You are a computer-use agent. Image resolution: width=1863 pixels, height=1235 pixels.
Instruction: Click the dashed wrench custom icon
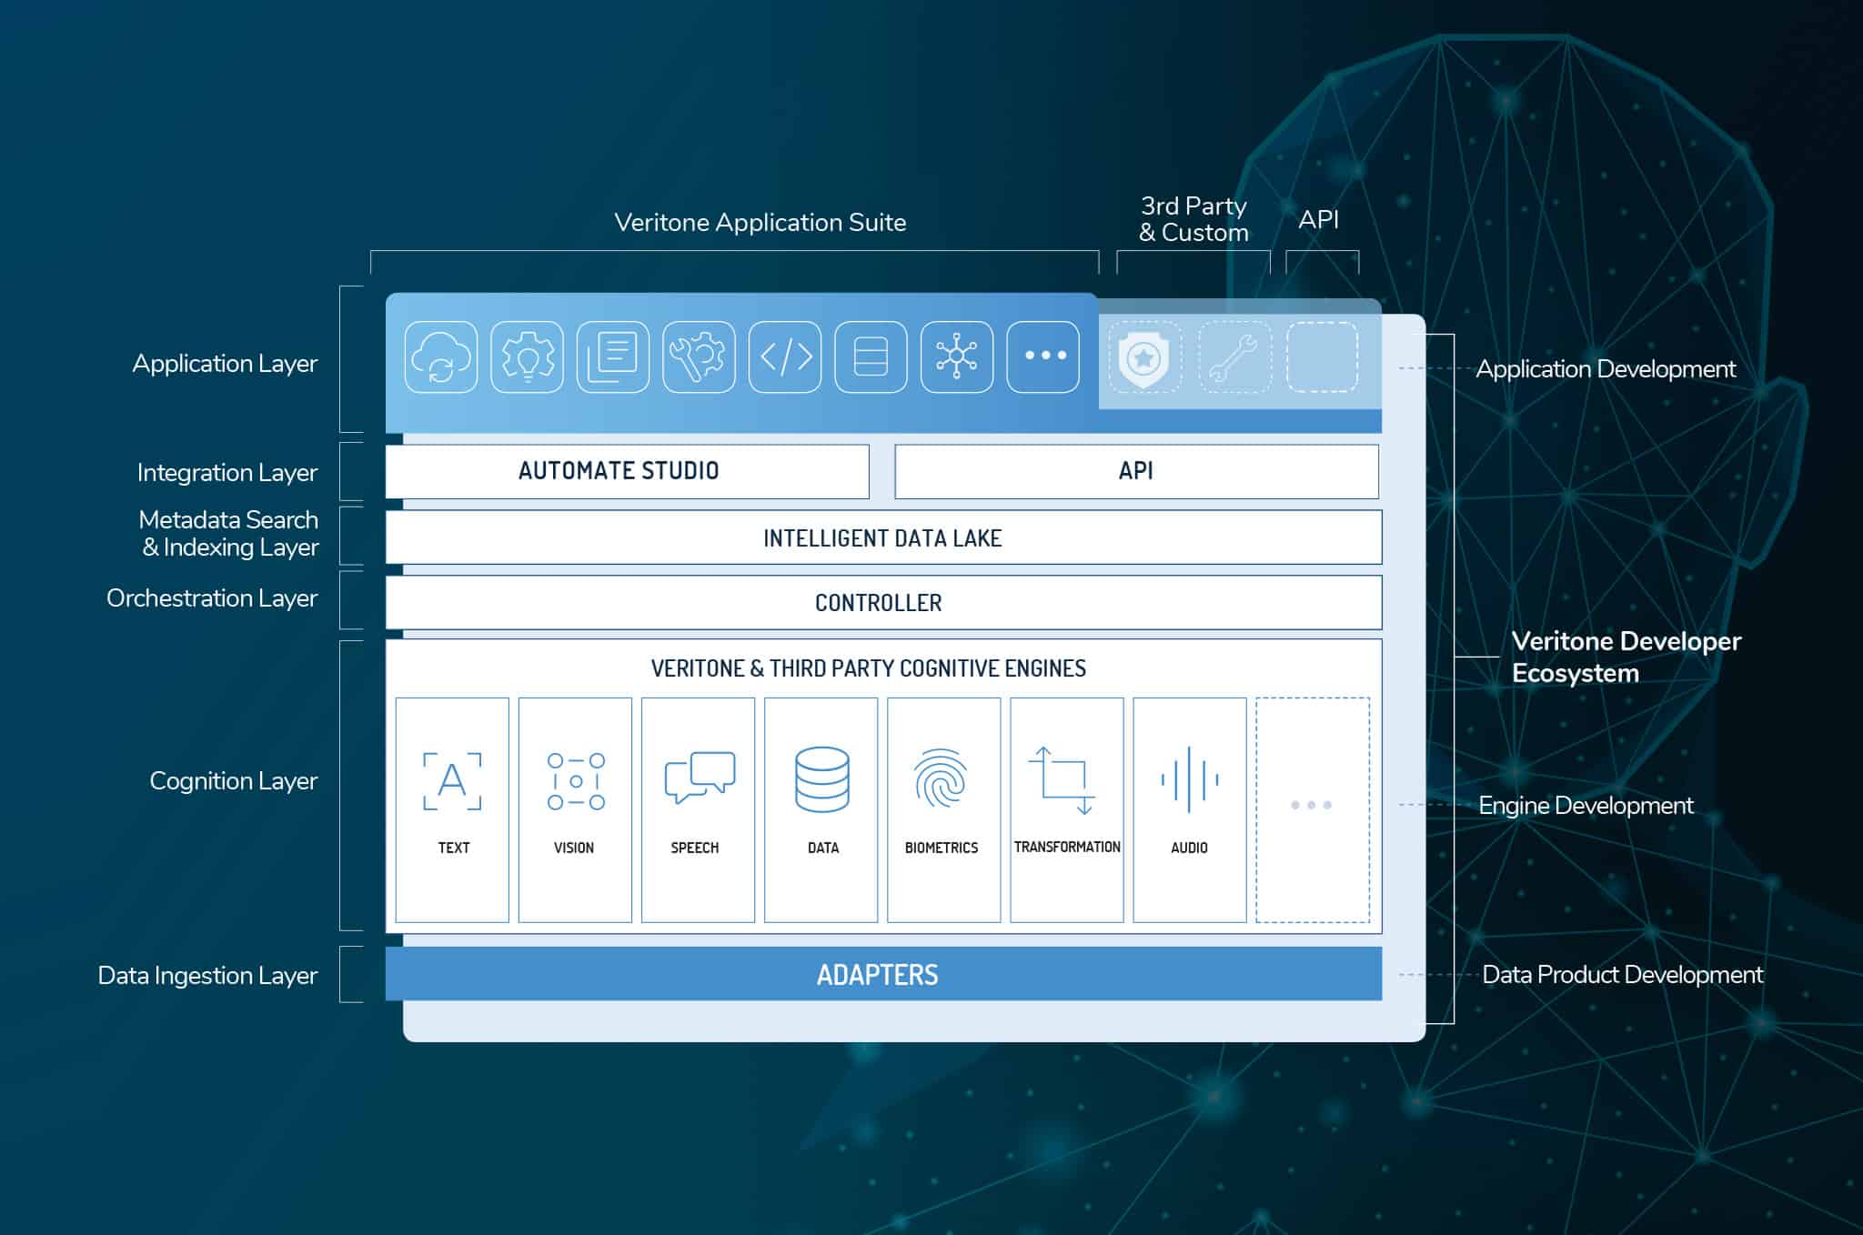(x=1234, y=357)
